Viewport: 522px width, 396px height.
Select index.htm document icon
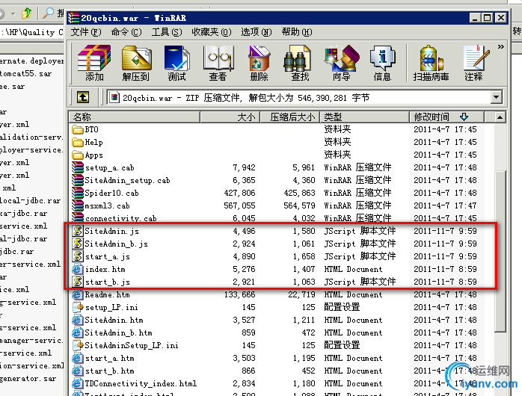pos(78,269)
